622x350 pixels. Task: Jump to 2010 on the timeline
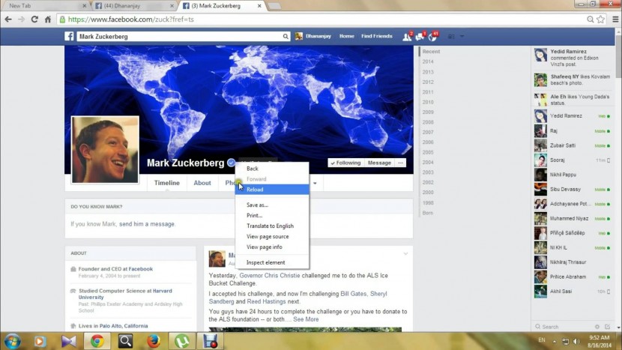coord(428,102)
